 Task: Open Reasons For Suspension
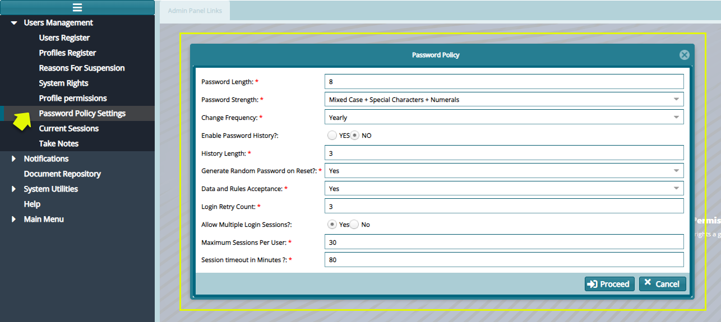[82, 68]
